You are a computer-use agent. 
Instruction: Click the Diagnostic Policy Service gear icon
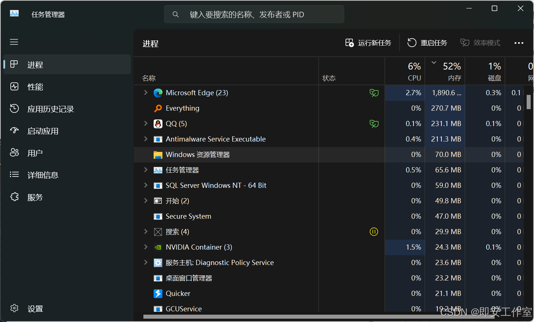tap(158, 263)
